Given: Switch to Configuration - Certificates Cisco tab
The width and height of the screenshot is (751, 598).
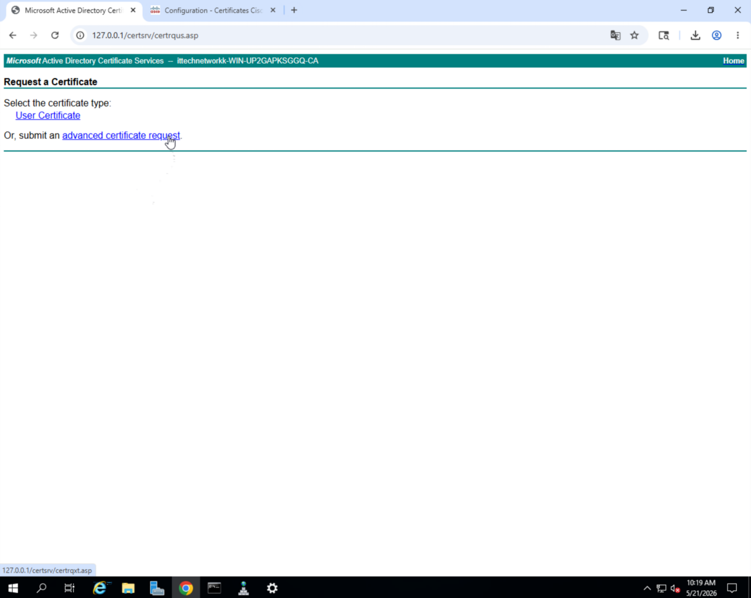Looking at the screenshot, I should point(213,10).
